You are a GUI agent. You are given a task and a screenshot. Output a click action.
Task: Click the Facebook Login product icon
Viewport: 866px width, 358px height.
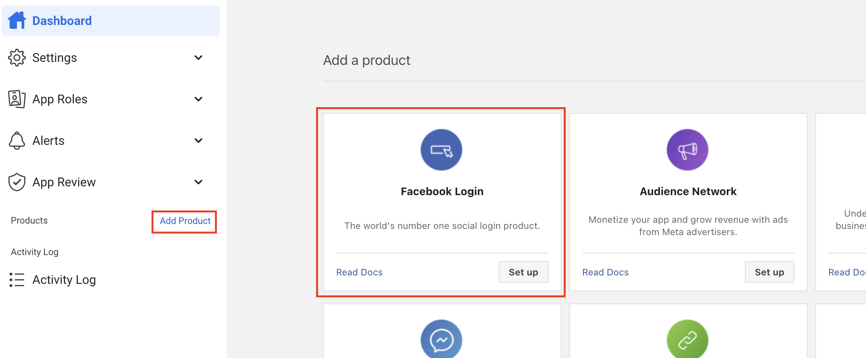441,150
